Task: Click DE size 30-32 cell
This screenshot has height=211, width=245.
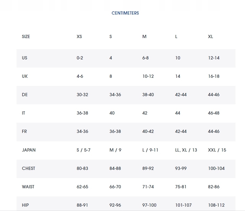Action: pyautogui.click(x=82, y=95)
